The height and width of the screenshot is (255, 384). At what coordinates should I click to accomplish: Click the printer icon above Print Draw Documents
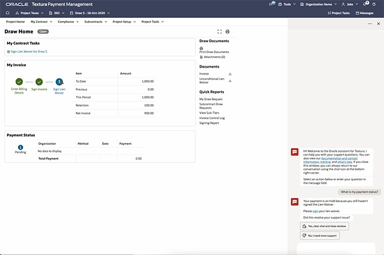tap(201, 48)
